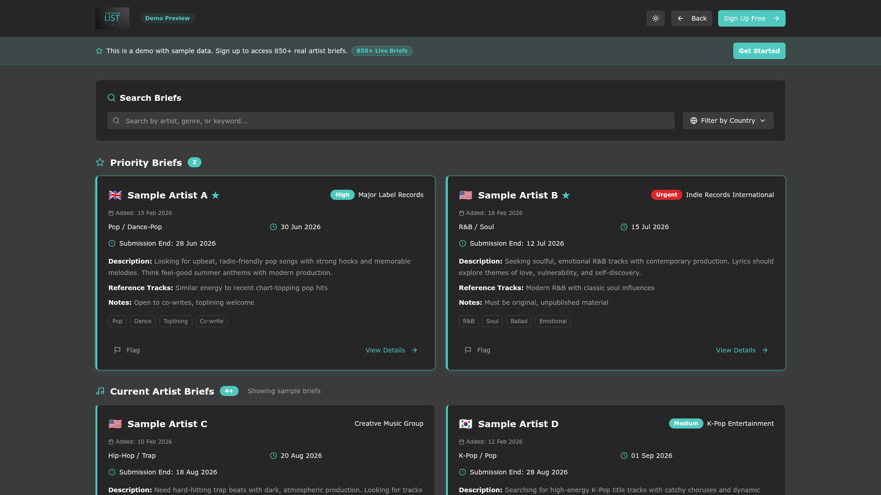
Task: Click the music note icon by Current Artist Briefs
Action: coord(100,391)
